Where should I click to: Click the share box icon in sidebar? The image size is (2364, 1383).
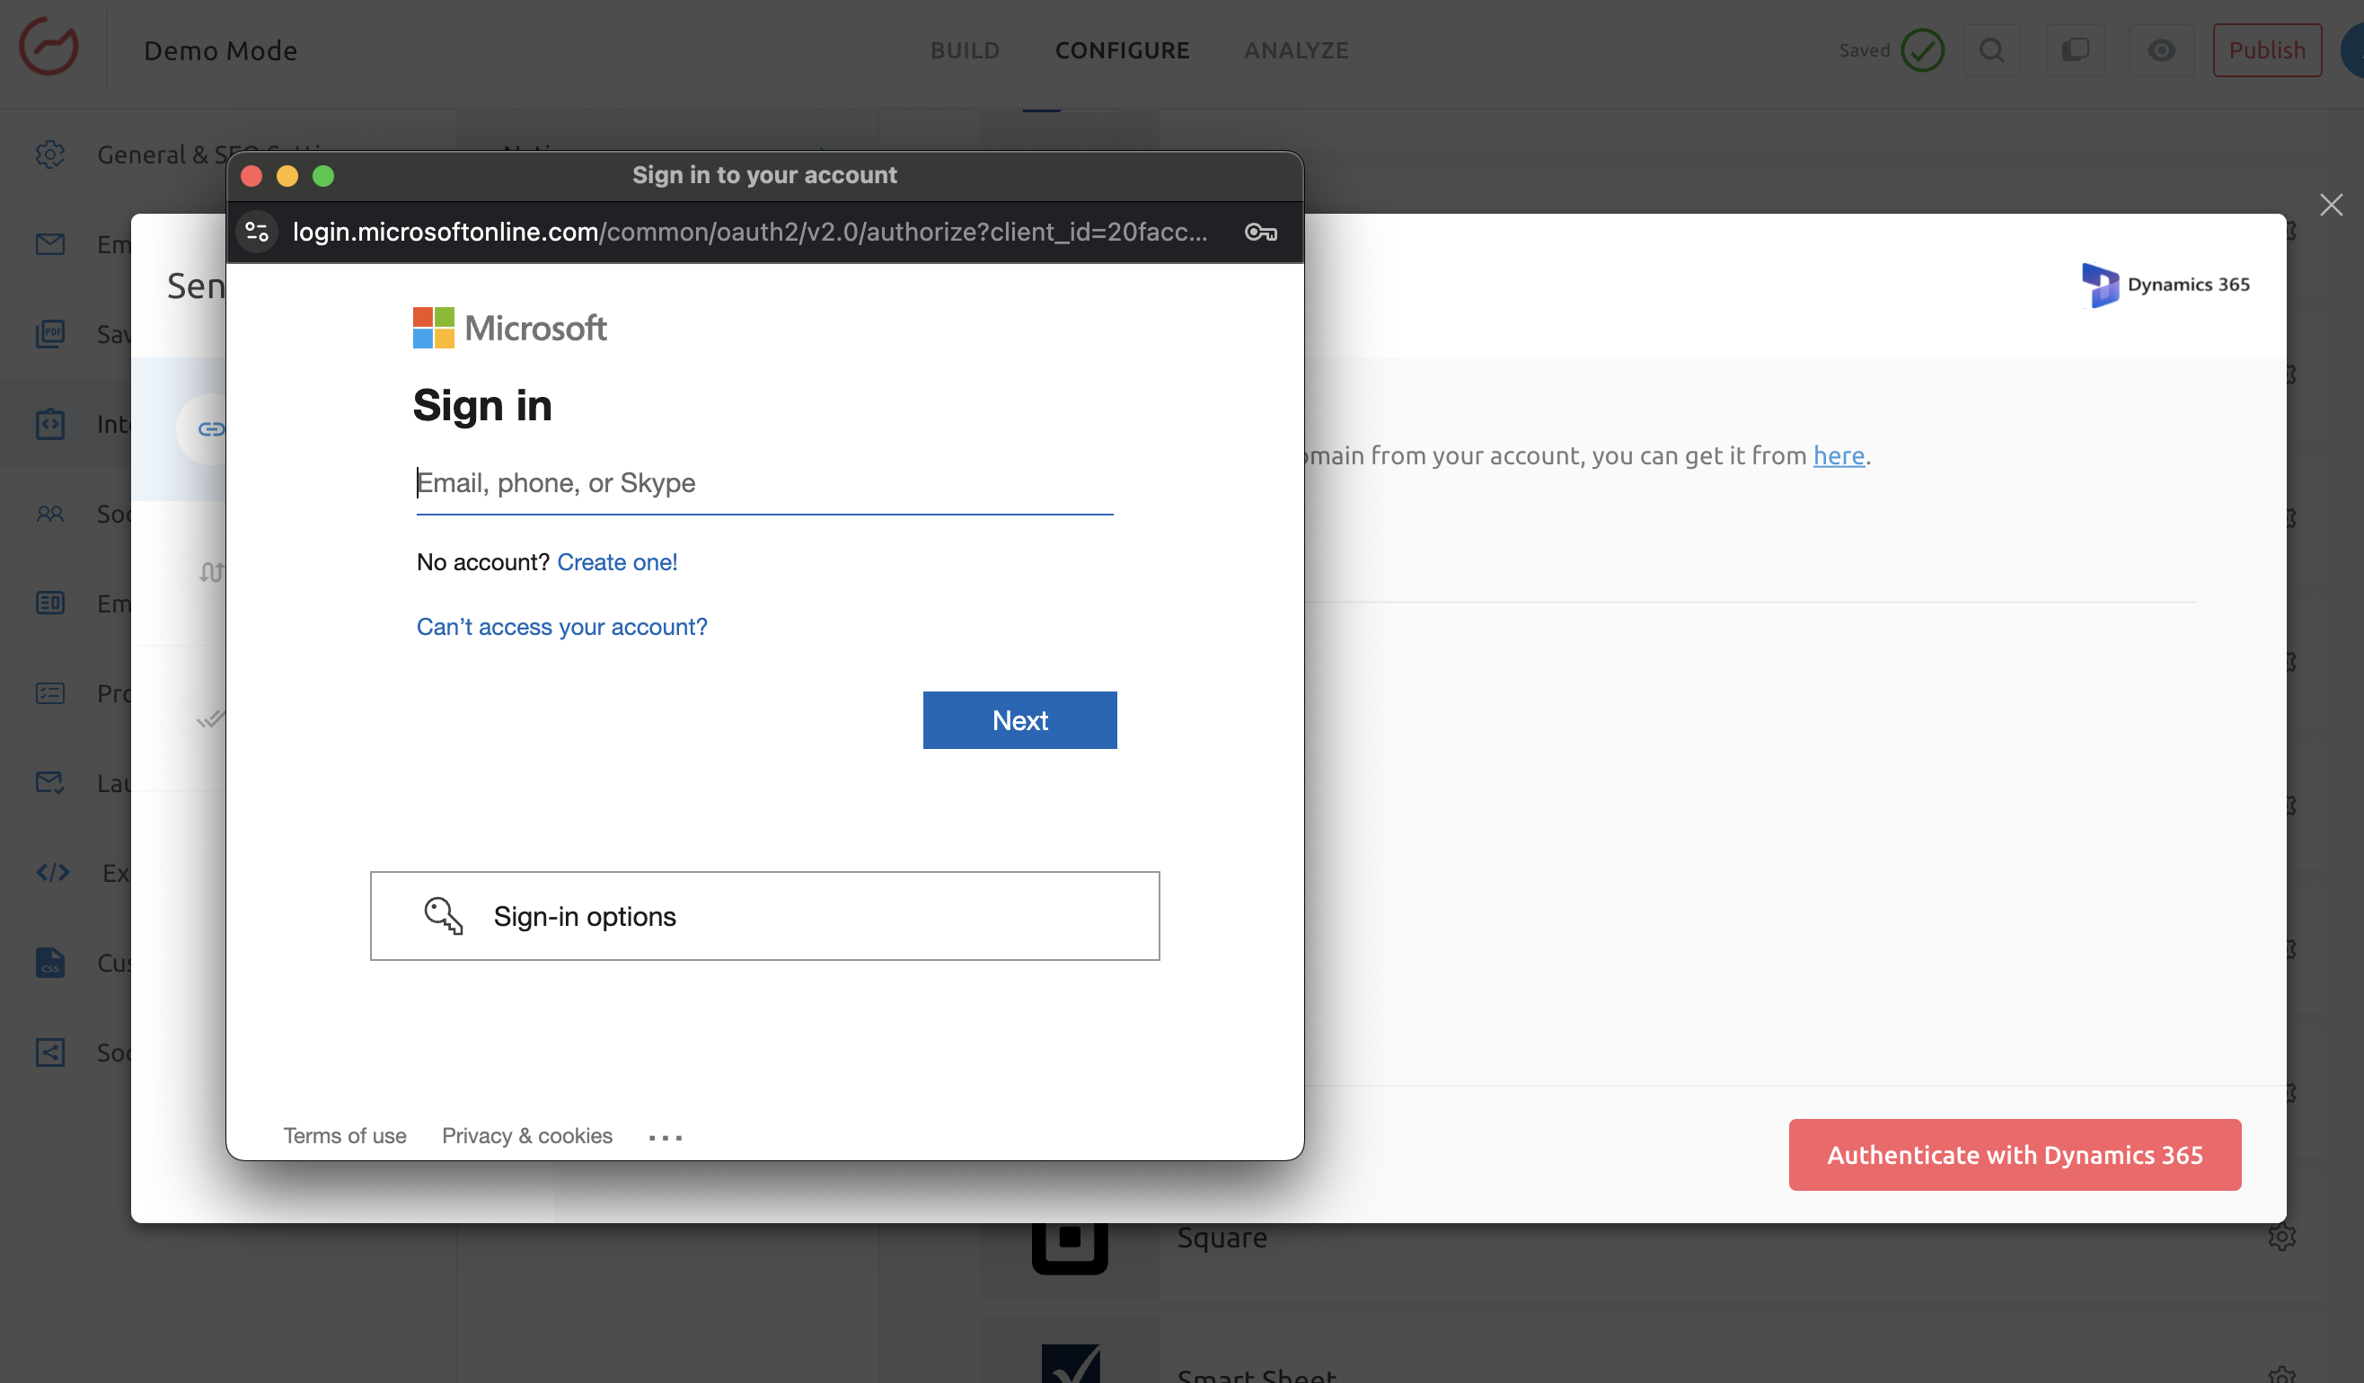[x=50, y=1053]
